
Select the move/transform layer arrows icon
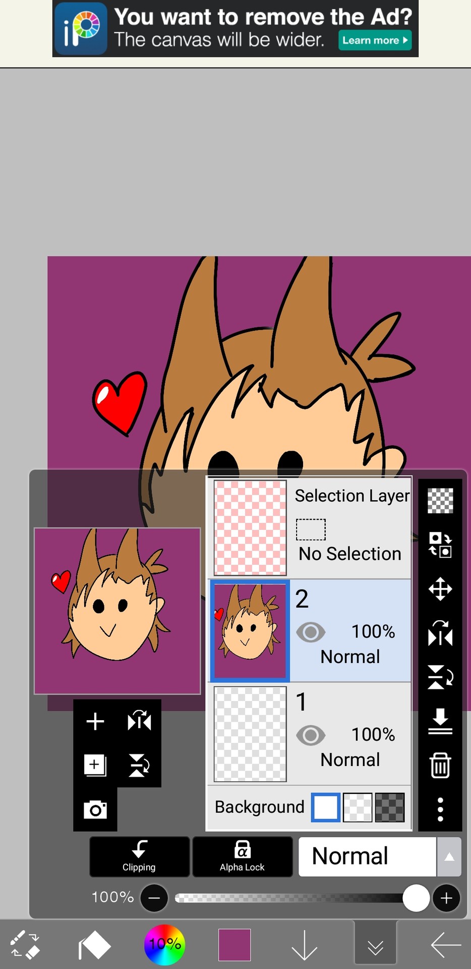pos(440,589)
